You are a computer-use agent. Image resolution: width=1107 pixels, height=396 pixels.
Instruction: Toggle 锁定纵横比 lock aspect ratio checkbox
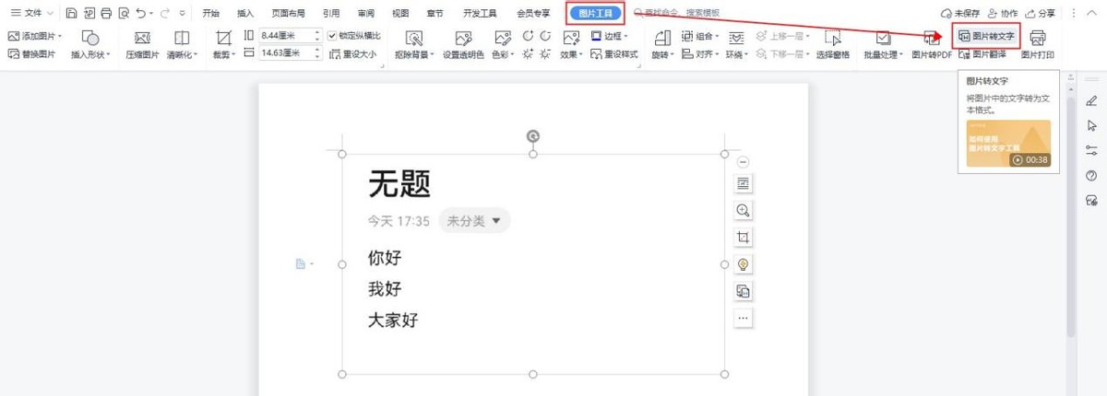(333, 36)
